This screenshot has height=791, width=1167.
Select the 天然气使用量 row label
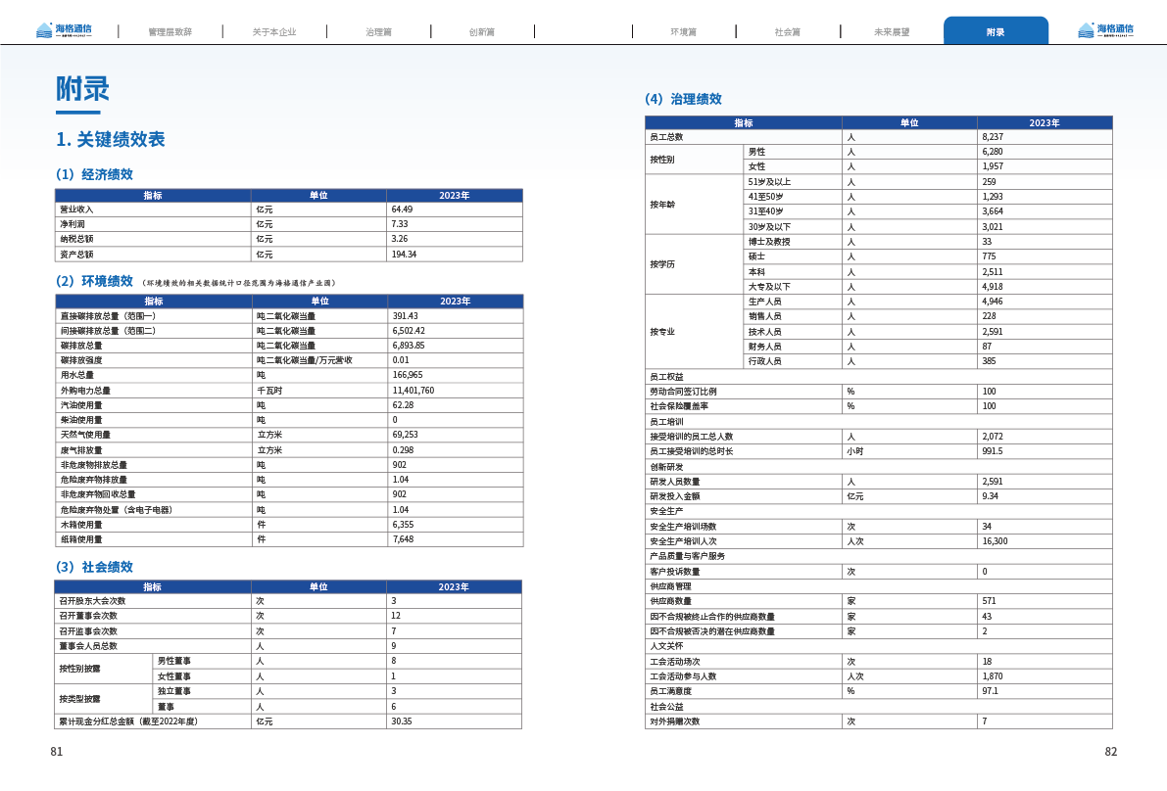pos(85,435)
